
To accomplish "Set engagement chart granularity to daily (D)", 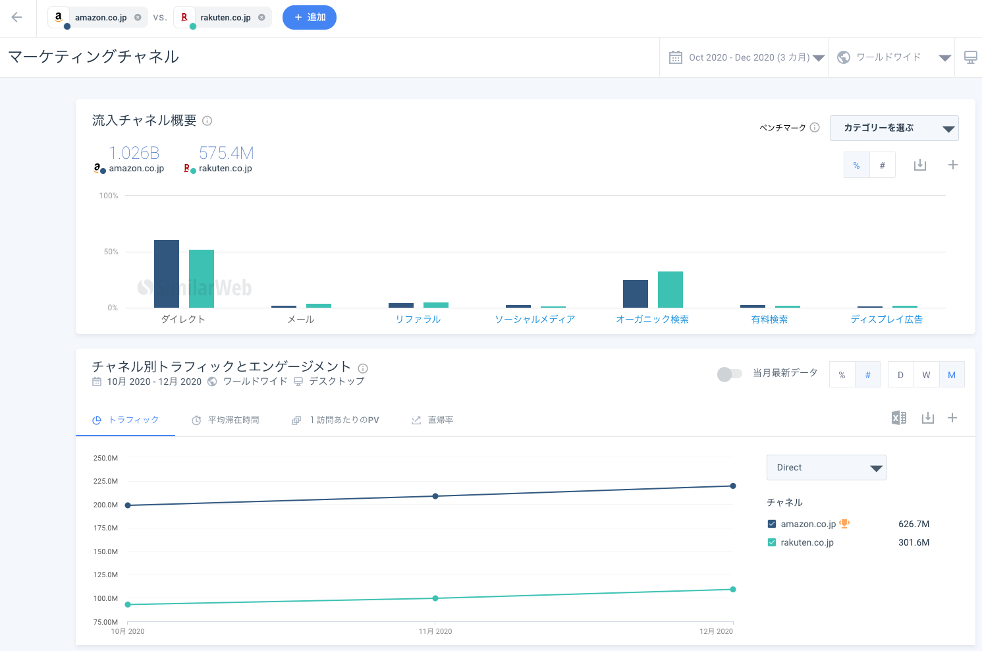I will [900, 375].
